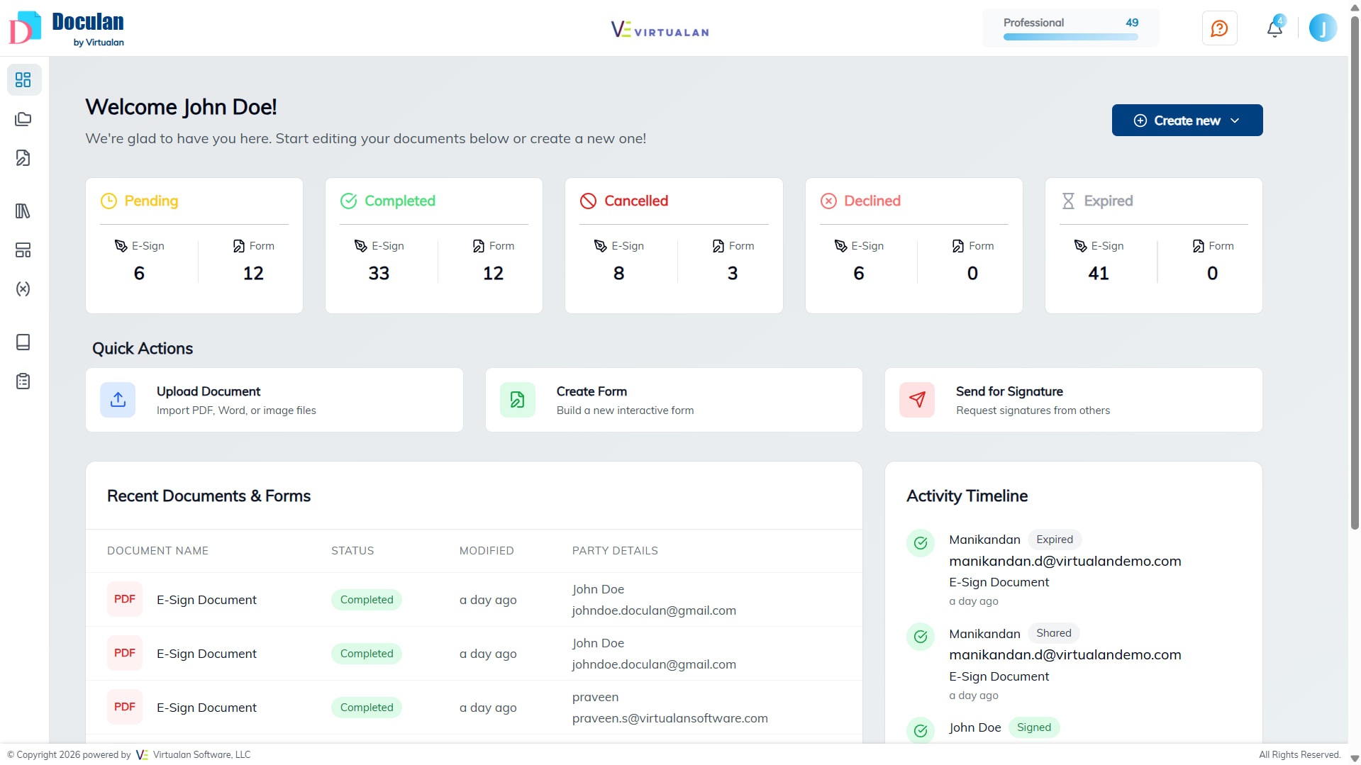Open the Variables (x) sidebar icon

click(23, 289)
